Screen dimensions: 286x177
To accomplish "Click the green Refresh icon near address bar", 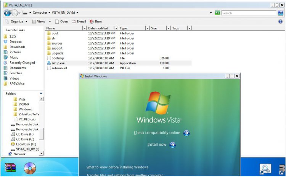I will 217,13.
